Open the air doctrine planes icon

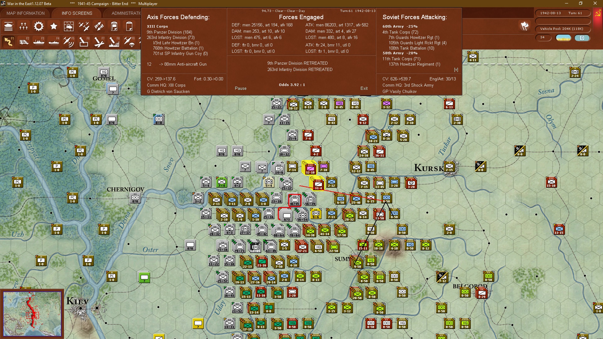coord(84,26)
